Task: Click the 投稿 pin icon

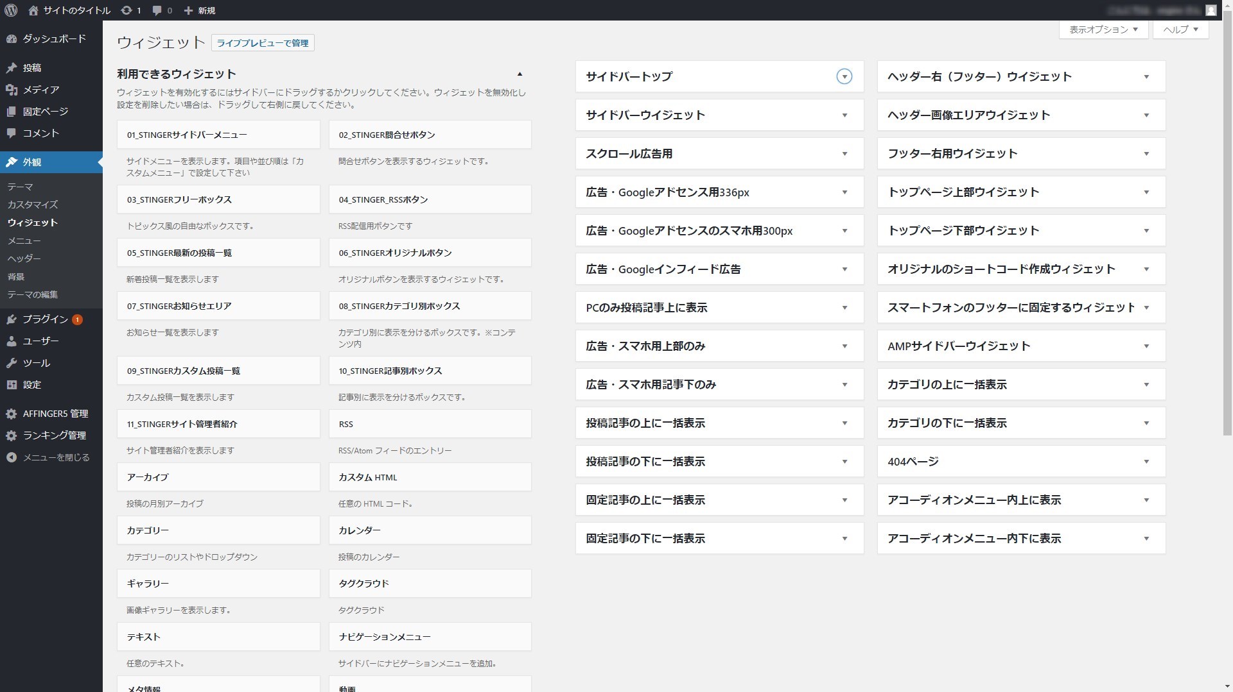Action: 12,68
